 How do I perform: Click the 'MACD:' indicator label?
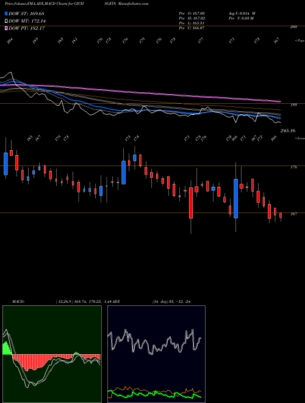[18, 302]
